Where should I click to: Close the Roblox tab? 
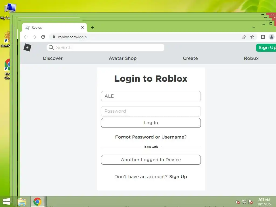click(82, 27)
